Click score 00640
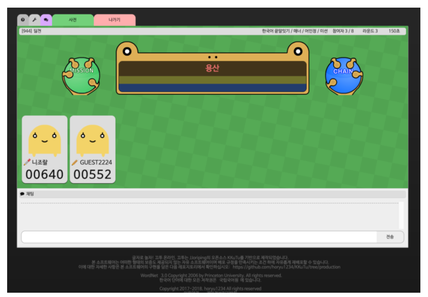Viewport: 428px width, 297px height. click(x=44, y=174)
